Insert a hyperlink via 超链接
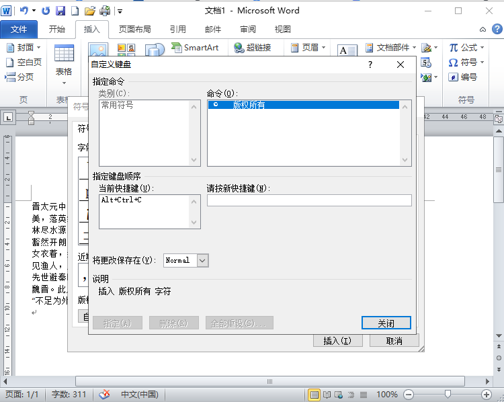The height and width of the screenshot is (402, 504). 252,48
